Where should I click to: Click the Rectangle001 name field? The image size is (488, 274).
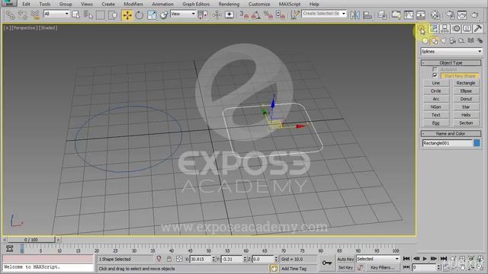448,143
